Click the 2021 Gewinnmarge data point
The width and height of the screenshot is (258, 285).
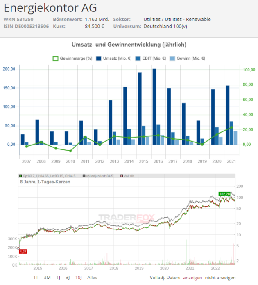[x=231, y=127]
